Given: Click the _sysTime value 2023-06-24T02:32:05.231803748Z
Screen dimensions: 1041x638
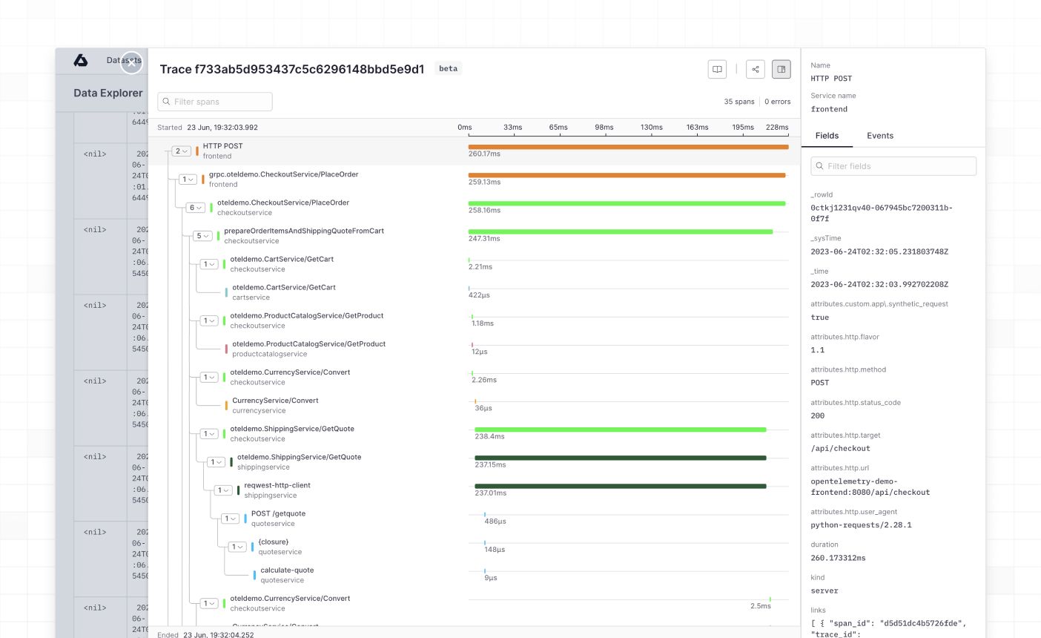Looking at the screenshot, I should point(879,251).
